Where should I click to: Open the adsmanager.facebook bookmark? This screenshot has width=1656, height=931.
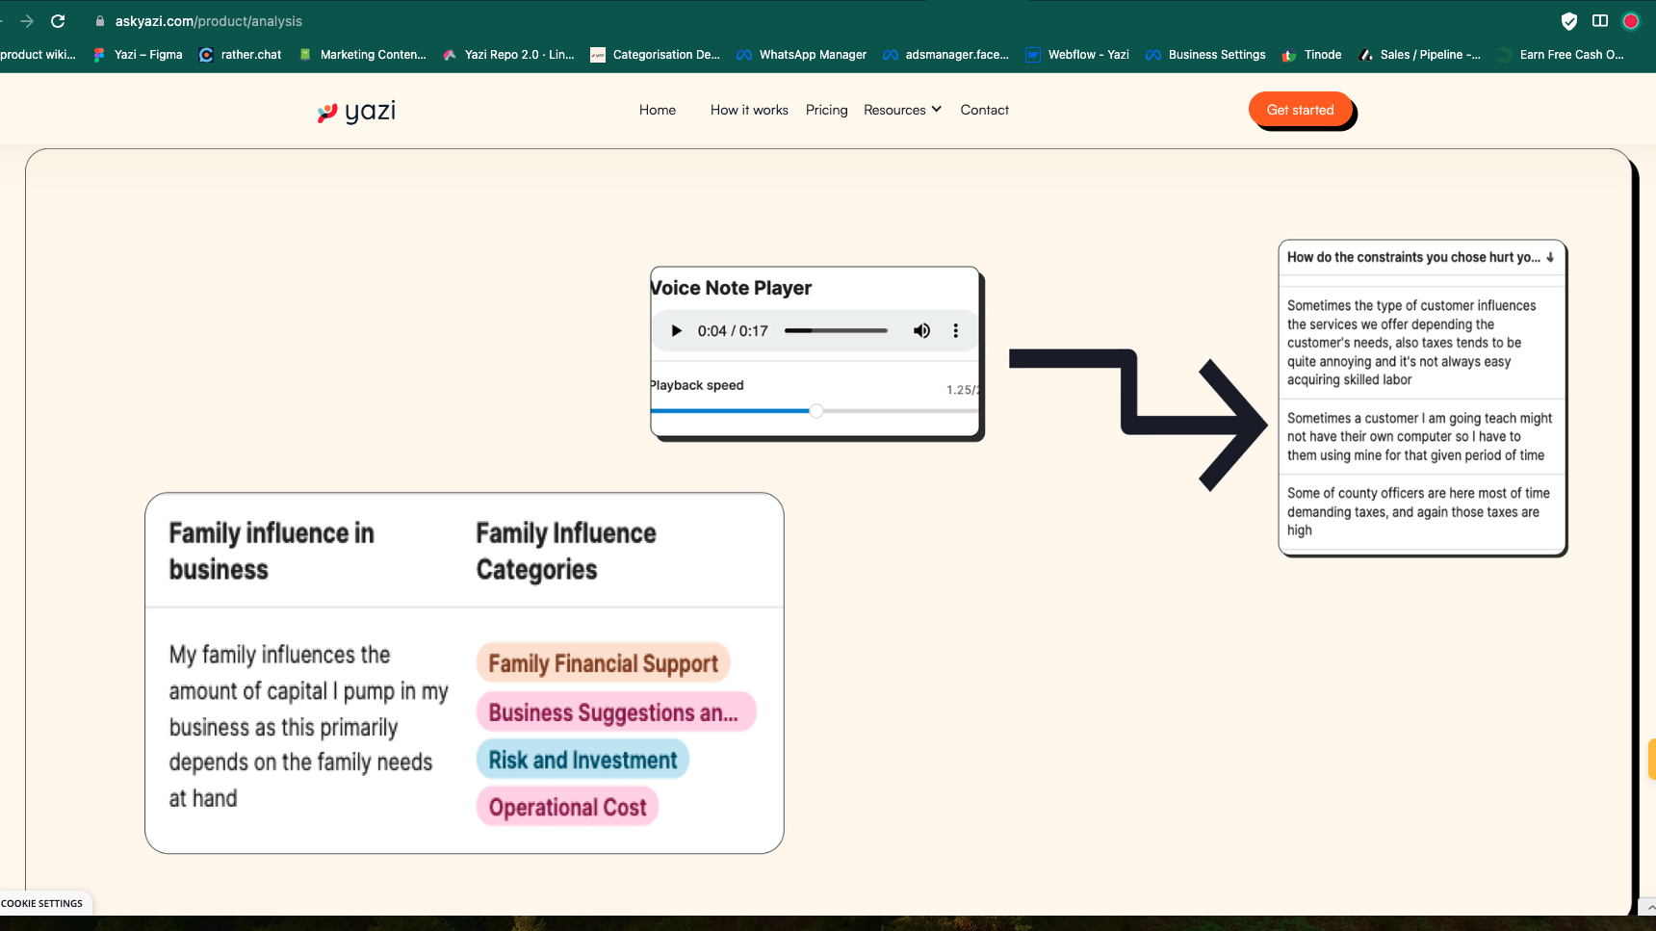[x=946, y=55]
